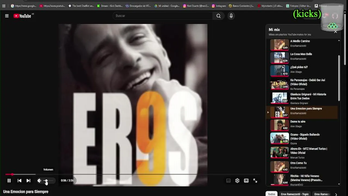The height and width of the screenshot is (196, 348).
Task: Click the red playhead on the progress bar
Action: coord(12,174)
